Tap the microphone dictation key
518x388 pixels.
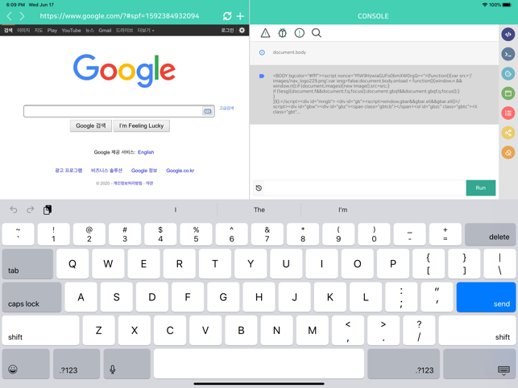126,364
